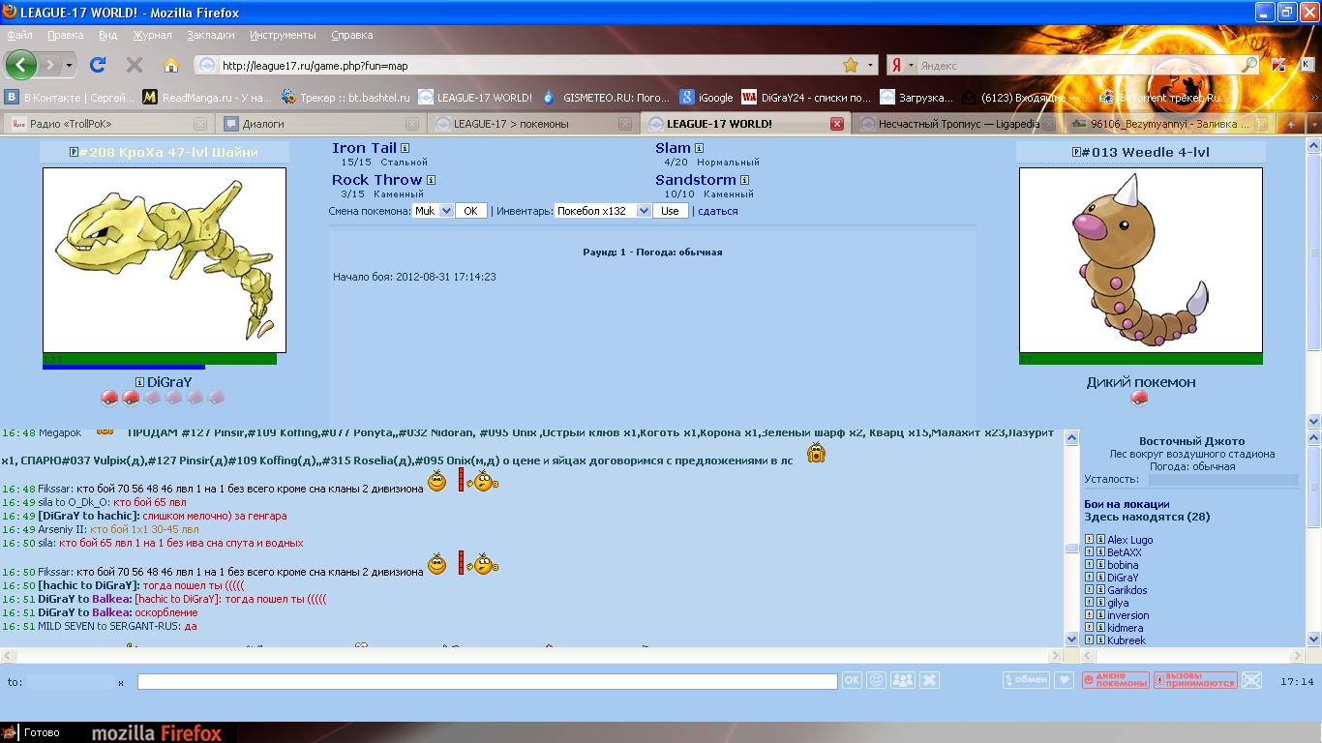
Task: Bookmark page with the star icon
Action: pos(851,65)
